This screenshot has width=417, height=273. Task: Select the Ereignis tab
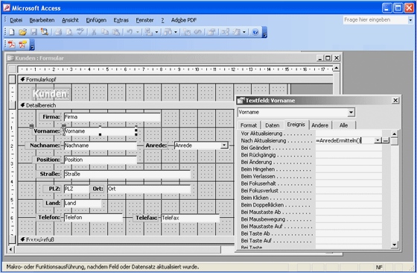[x=296, y=125]
